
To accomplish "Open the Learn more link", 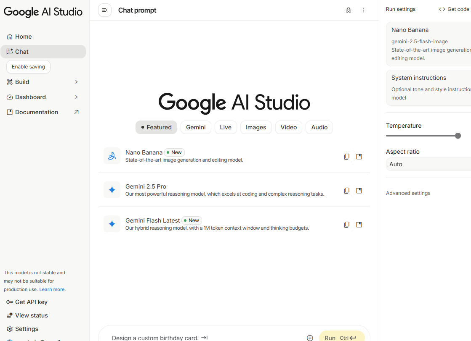I will (x=52, y=289).
